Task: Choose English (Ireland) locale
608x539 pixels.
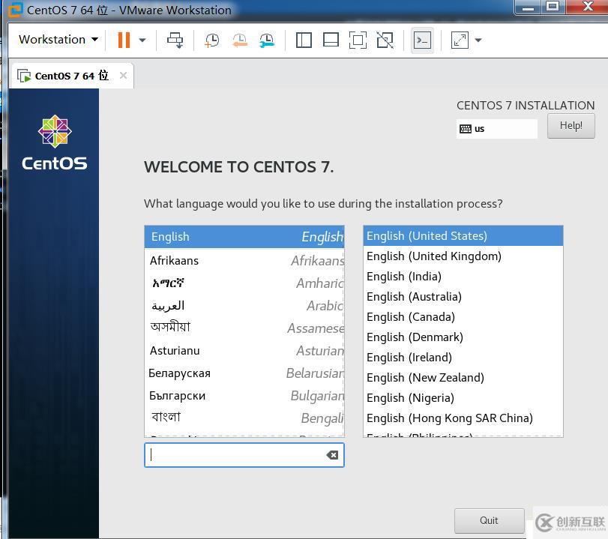Action: [x=463, y=357]
